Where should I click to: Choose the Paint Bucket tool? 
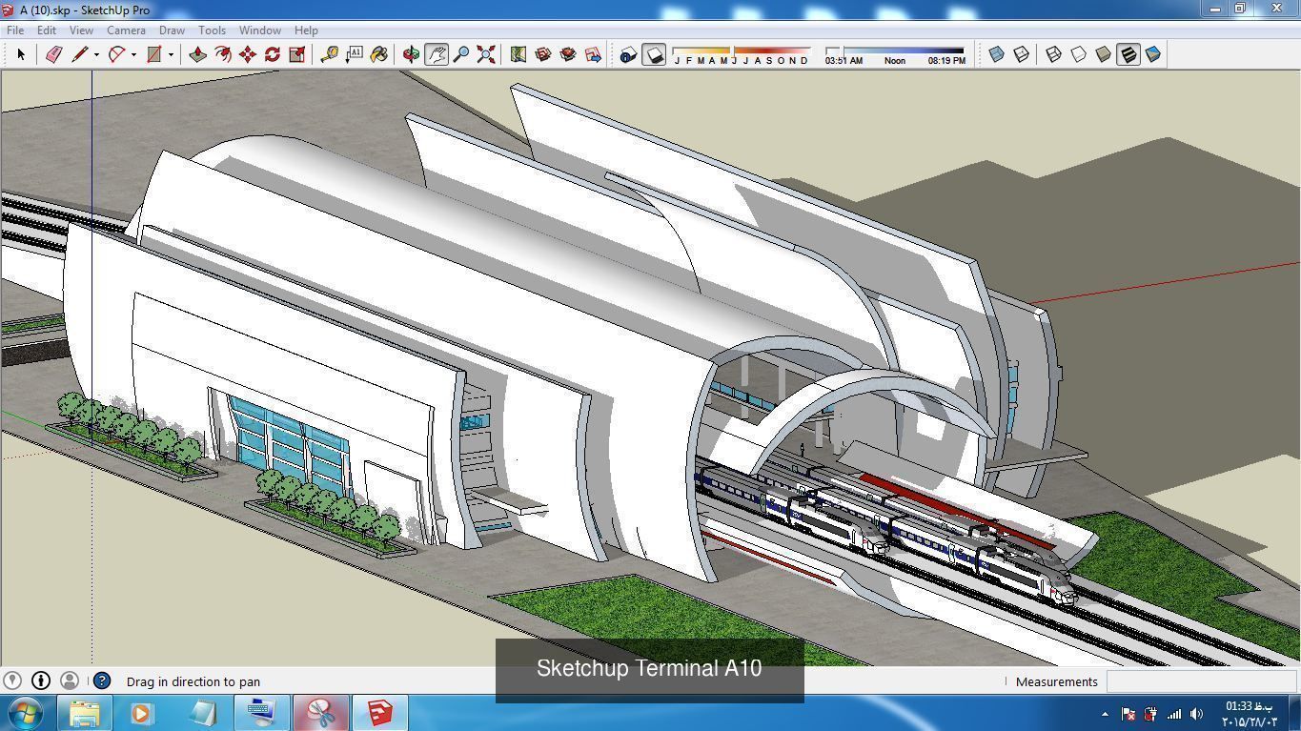(x=378, y=54)
